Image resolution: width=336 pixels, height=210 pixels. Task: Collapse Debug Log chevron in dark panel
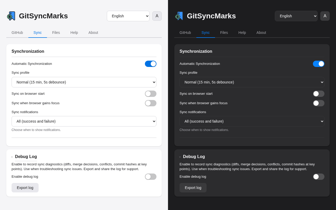[180, 157]
